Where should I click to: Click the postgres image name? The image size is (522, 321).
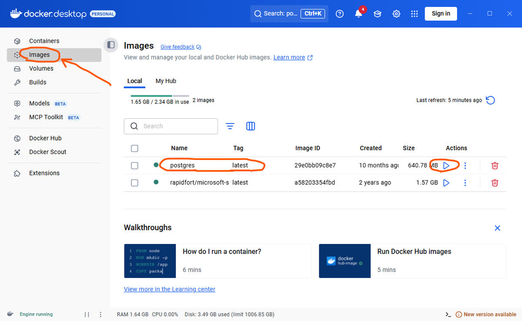tap(183, 166)
